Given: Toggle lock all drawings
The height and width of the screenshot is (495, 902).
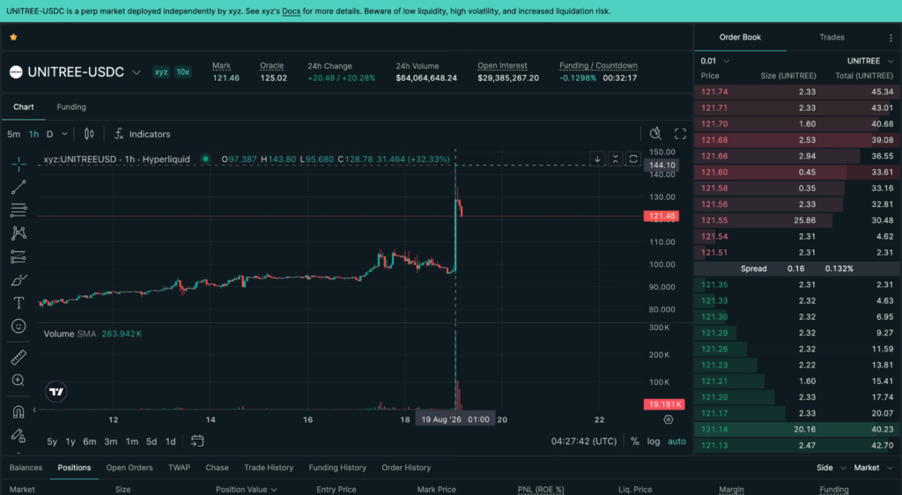Looking at the screenshot, I should [x=18, y=436].
